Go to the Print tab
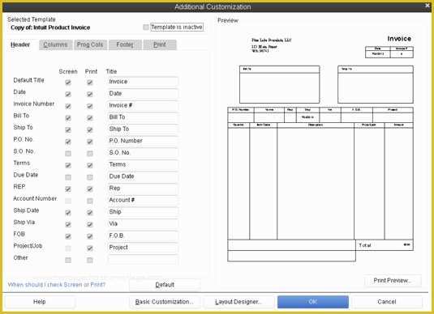 pos(160,45)
